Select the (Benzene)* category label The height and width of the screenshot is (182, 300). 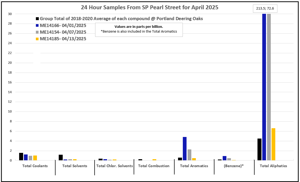coord(234,166)
